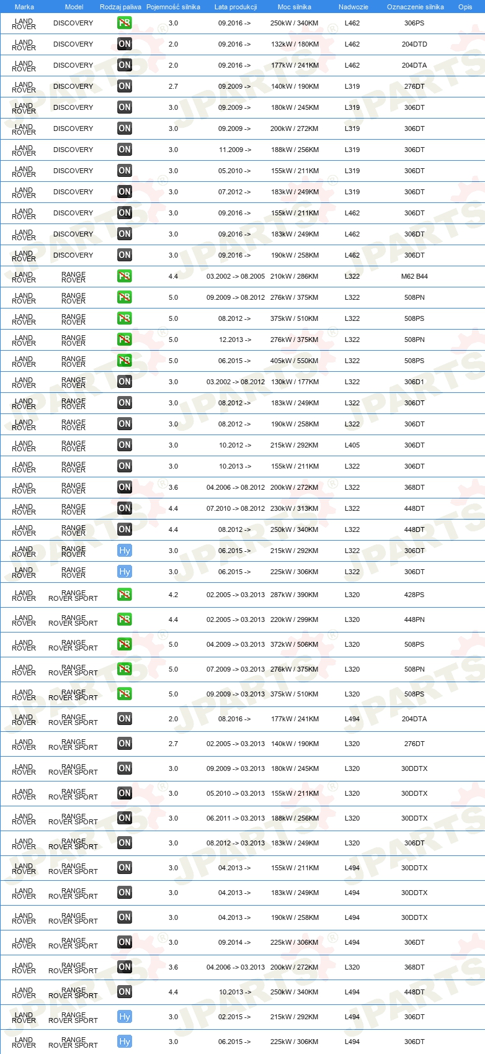This screenshot has width=485, height=1054.
Task: Select power value 405kW / 550KM
Action: coord(295,361)
